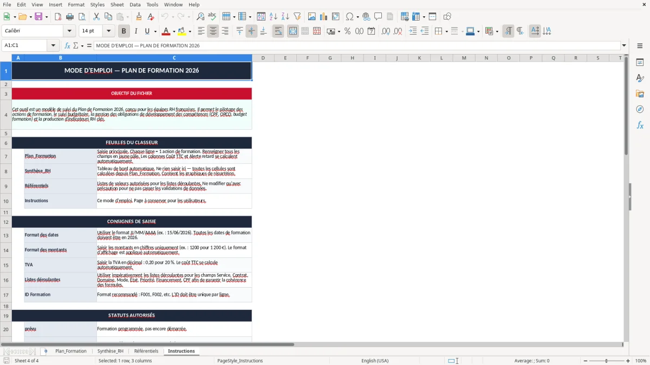Image resolution: width=650 pixels, height=365 pixels.
Task: Toggle Italic formatting
Action: pos(135,31)
